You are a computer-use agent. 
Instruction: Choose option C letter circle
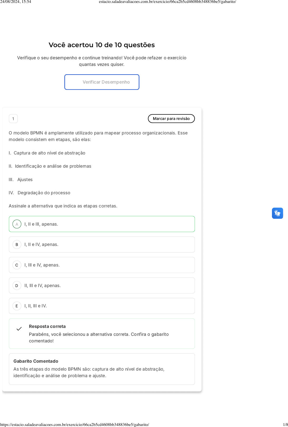pos(17,265)
